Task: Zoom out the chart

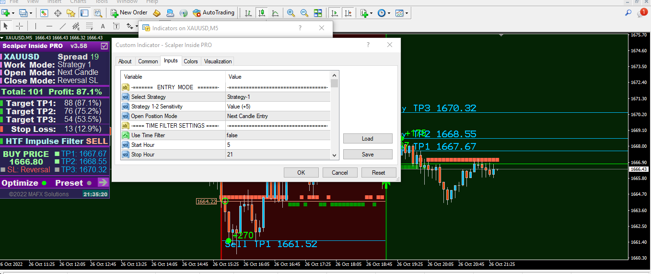Action: [304, 13]
